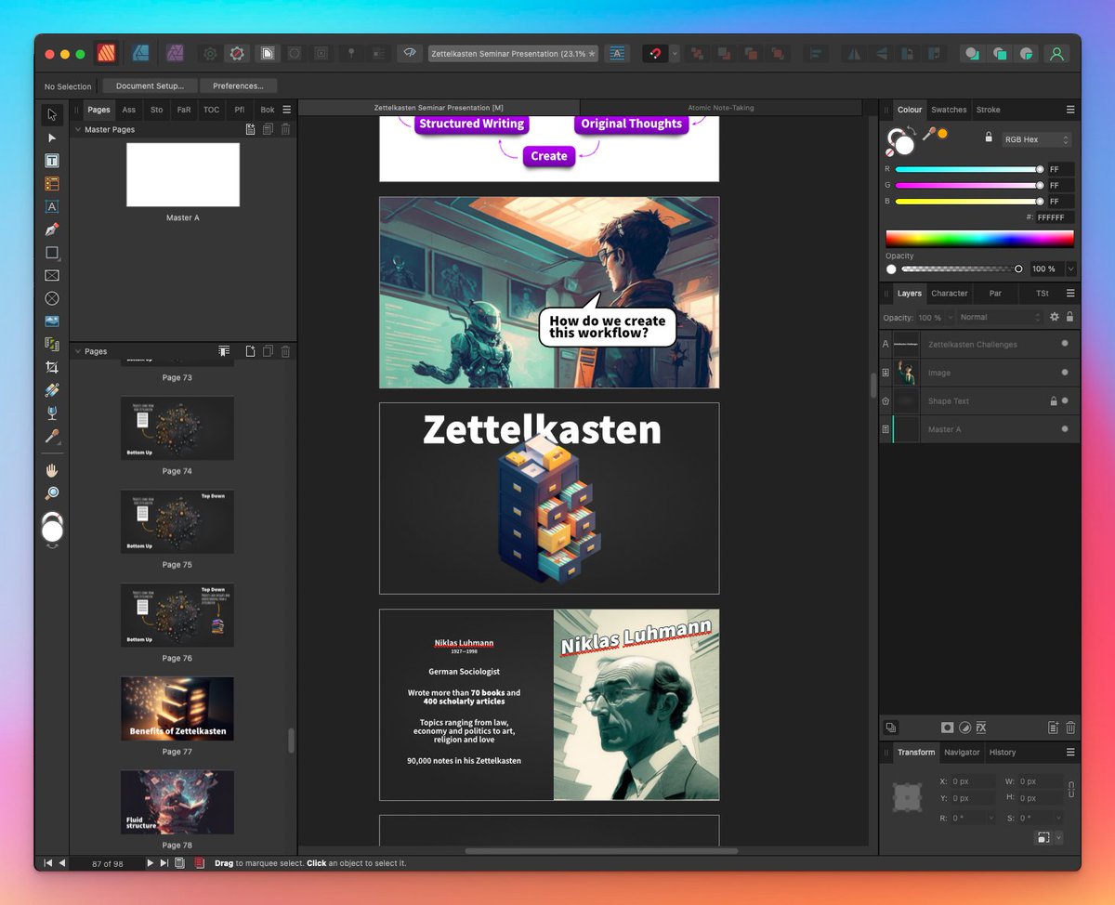The height and width of the screenshot is (905, 1115).
Task: Toggle the colour panel padlock
Action: [x=989, y=138]
